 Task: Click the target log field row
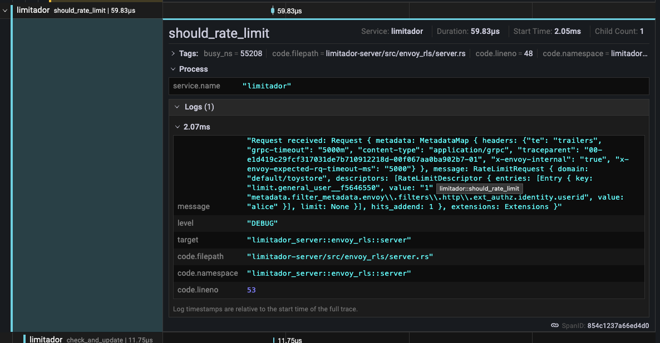(408, 240)
